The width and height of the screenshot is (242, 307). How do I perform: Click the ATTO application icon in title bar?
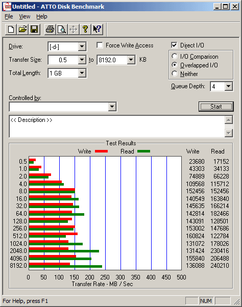[x=7, y=7]
